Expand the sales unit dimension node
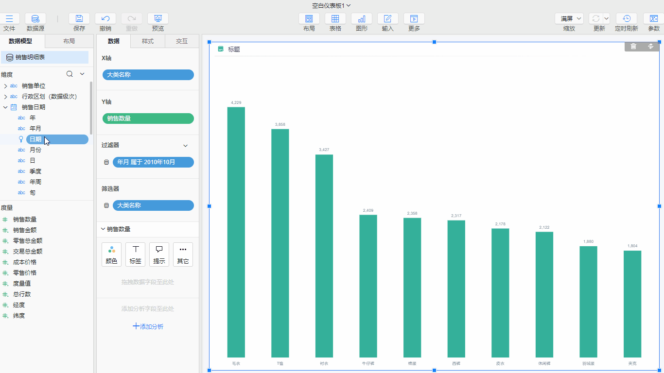664x373 pixels. (x=5, y=85)
